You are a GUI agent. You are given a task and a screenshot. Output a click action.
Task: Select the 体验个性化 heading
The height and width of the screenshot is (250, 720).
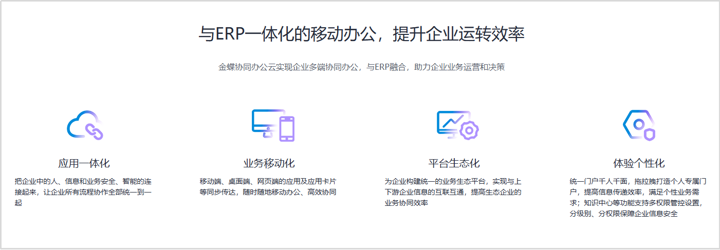click(639, 164)
